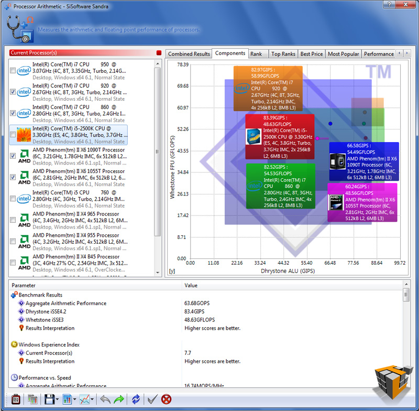The width and height of the screenshot is (419, 411).
Task: Click the red stop square beside Current Processor(s)
Action: (x=159, y=52)
